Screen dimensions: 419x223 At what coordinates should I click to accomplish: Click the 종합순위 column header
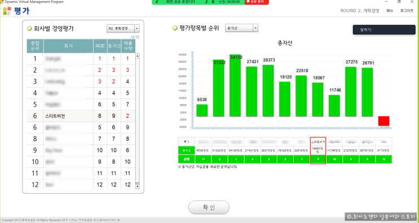pos(35,46)
